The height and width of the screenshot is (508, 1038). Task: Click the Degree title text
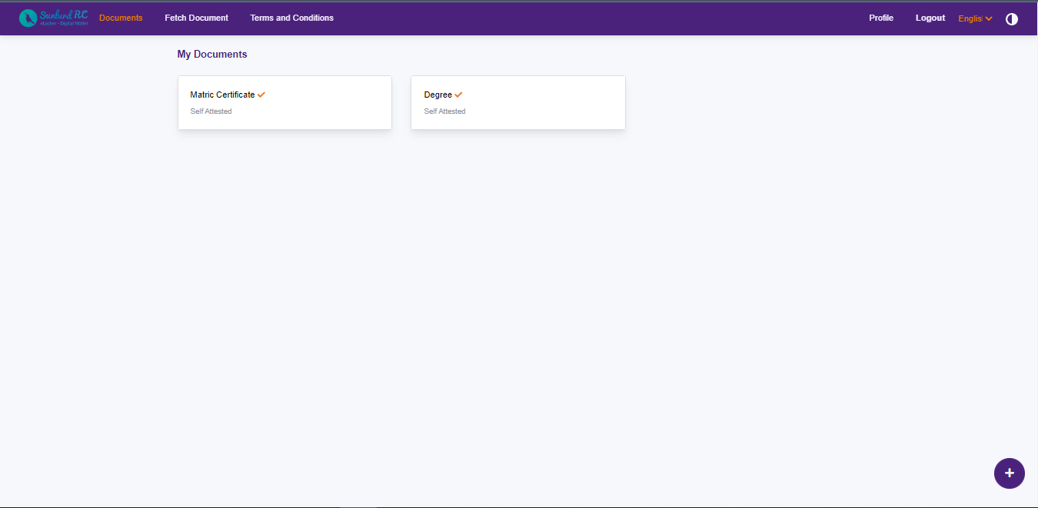pyautogui.click(x=437, y=95)
